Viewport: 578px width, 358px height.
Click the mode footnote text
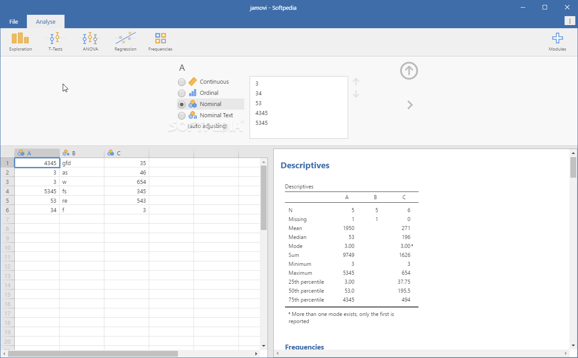(x=341, y=318)
